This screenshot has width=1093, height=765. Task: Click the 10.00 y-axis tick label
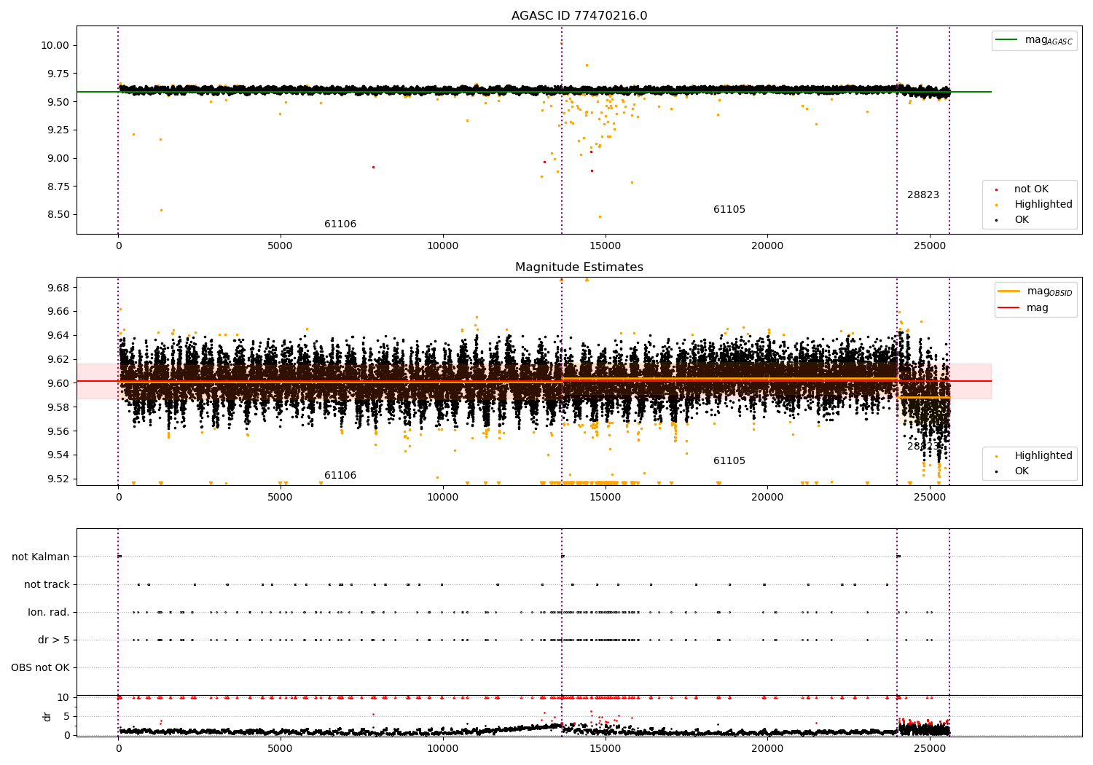55,45
